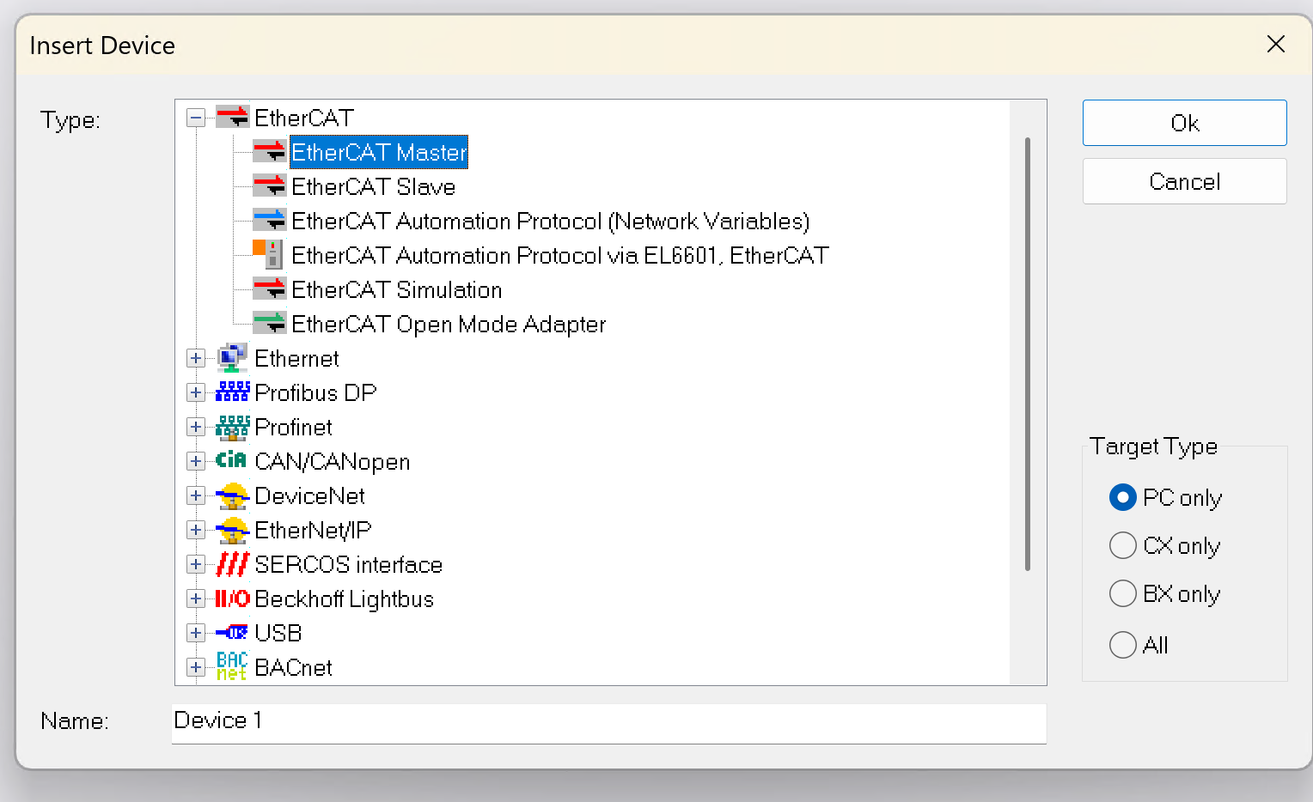Click the CAN/CANopen CiA icon
This screenshot has height=802, width=1313.
coord(231,460)
